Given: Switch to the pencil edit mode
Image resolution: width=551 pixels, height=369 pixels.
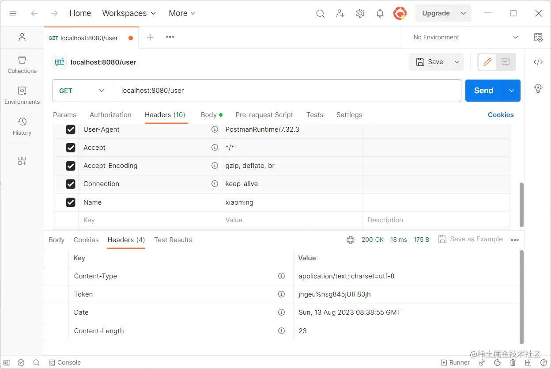Looking at the screenshot, I should tap(487, 62).
